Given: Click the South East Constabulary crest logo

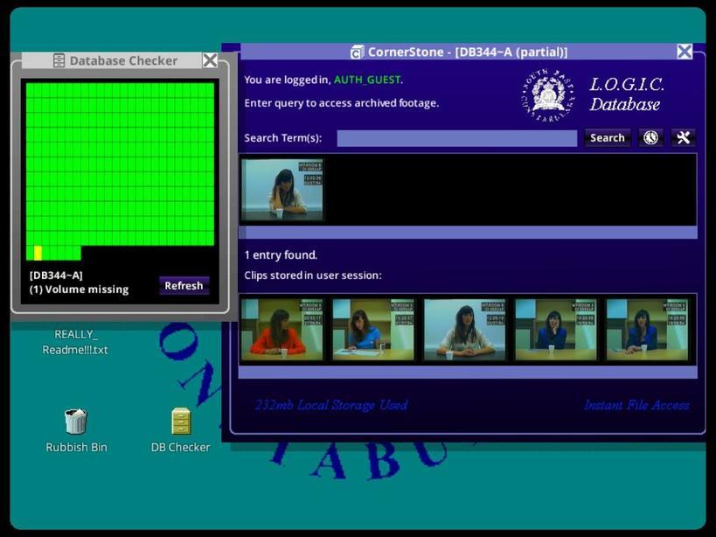Looking at the screenshot, I should [548, 95].
